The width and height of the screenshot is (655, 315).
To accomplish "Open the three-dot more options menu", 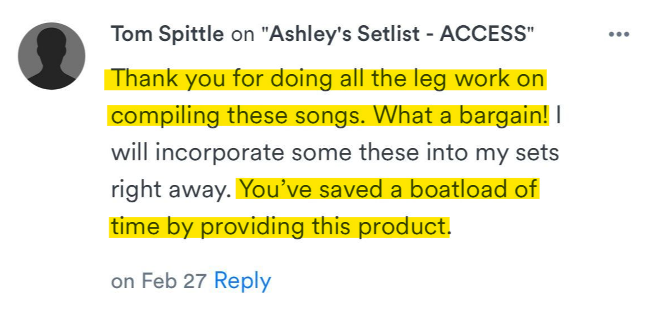I will 619,34.
